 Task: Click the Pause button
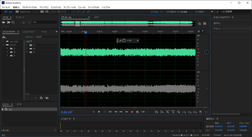point(105,112)
